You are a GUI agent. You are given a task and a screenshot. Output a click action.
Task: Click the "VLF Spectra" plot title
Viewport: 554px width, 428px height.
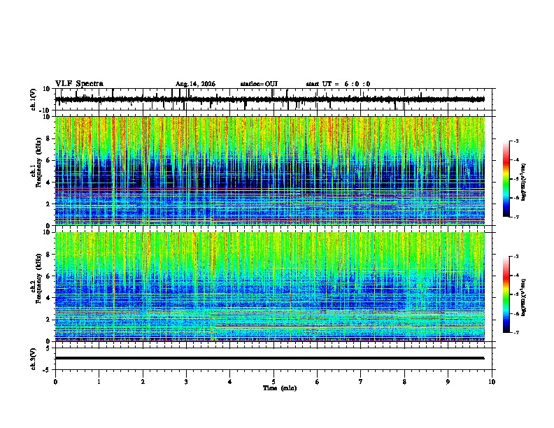point(80,84)
